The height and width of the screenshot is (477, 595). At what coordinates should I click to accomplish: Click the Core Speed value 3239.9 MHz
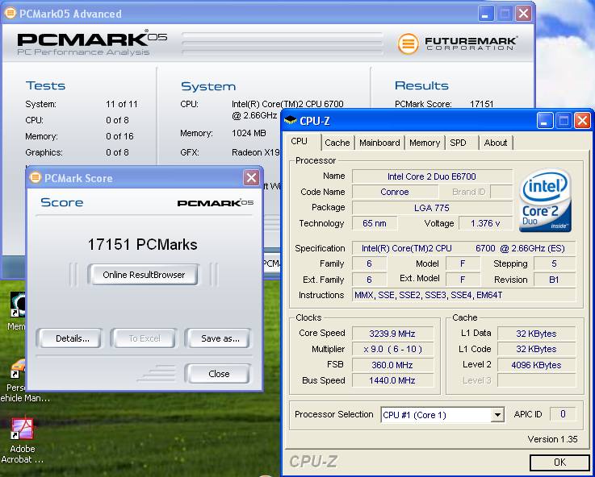392,334
